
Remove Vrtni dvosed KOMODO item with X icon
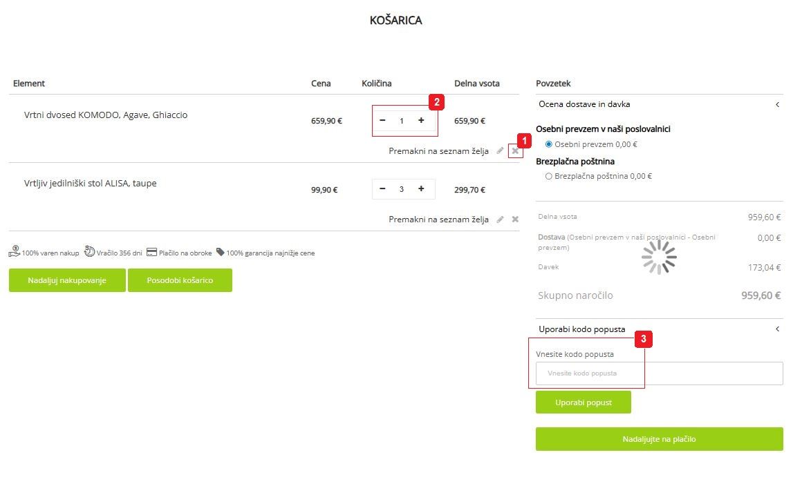point(515,150)
